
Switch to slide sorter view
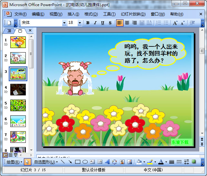10,155
